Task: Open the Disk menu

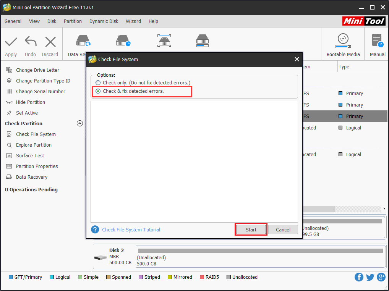Action: point(52,21)
